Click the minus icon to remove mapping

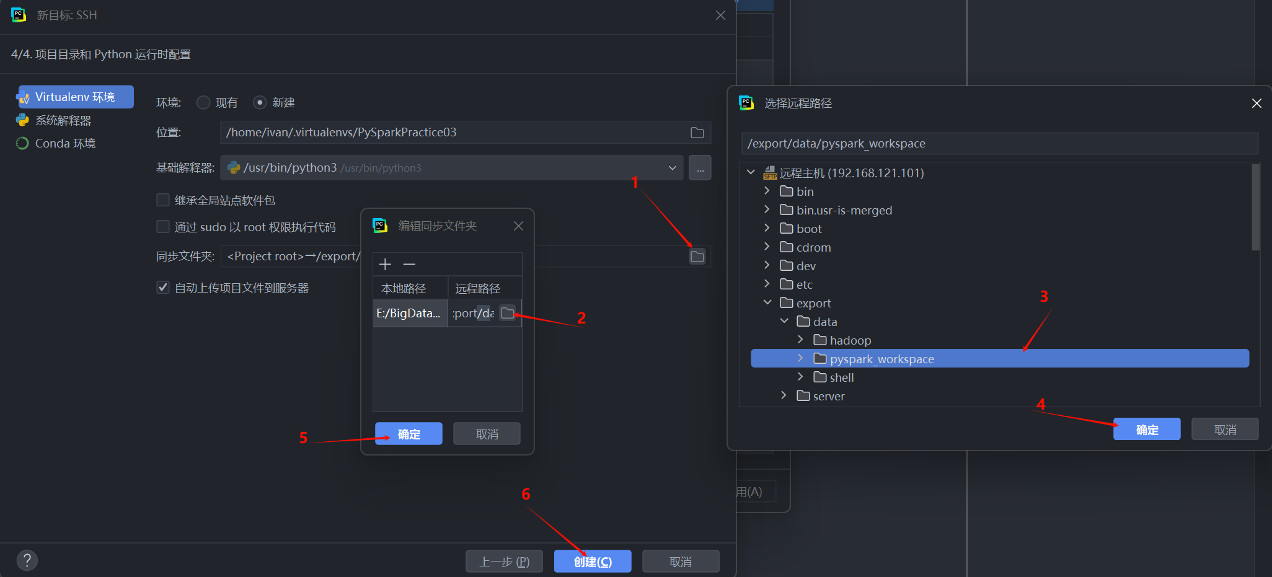coord(409,264)
